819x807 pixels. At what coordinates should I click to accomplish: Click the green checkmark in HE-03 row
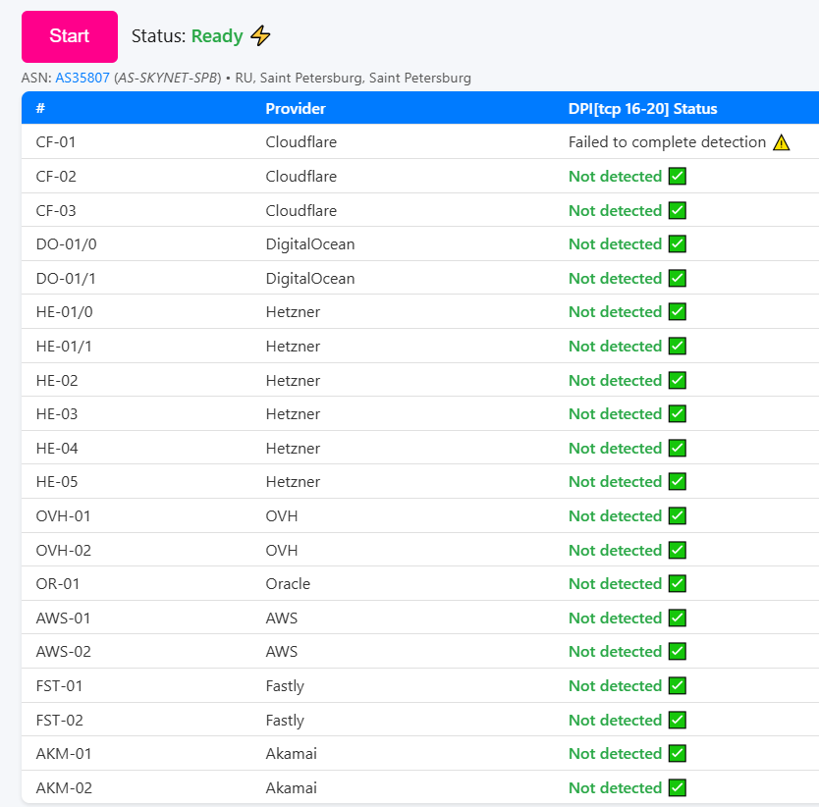[678, 413]
